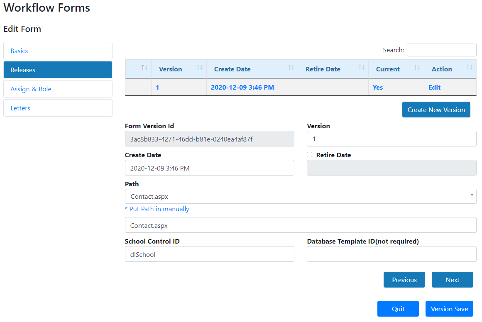482x322 pixels.
Task: Click the Quit button
Action: [x=398, y=309]
